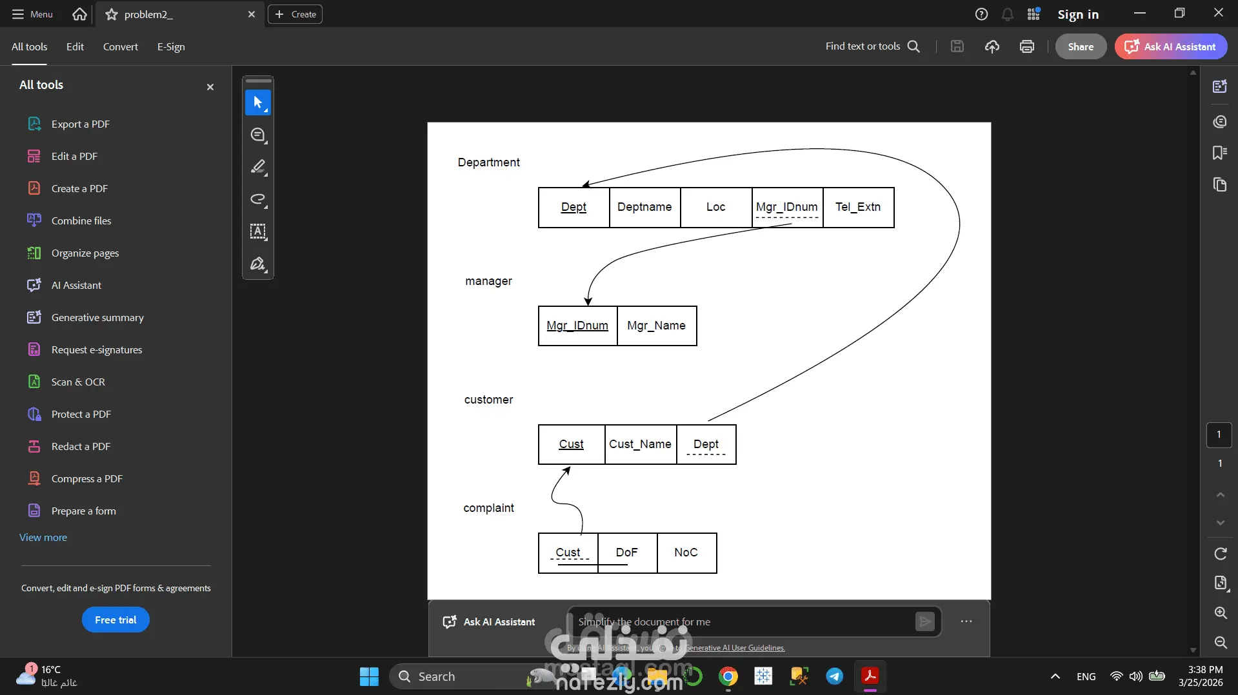The height and width of the screenshot is (695, 1238).
Task: Open Create a PDF tool
Action: click(79, 188)
